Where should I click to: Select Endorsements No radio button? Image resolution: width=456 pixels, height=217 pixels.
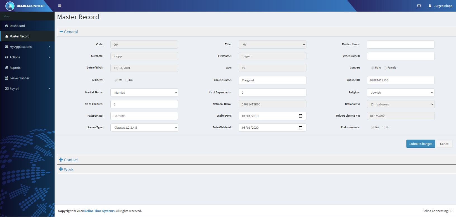coord(383,128)
